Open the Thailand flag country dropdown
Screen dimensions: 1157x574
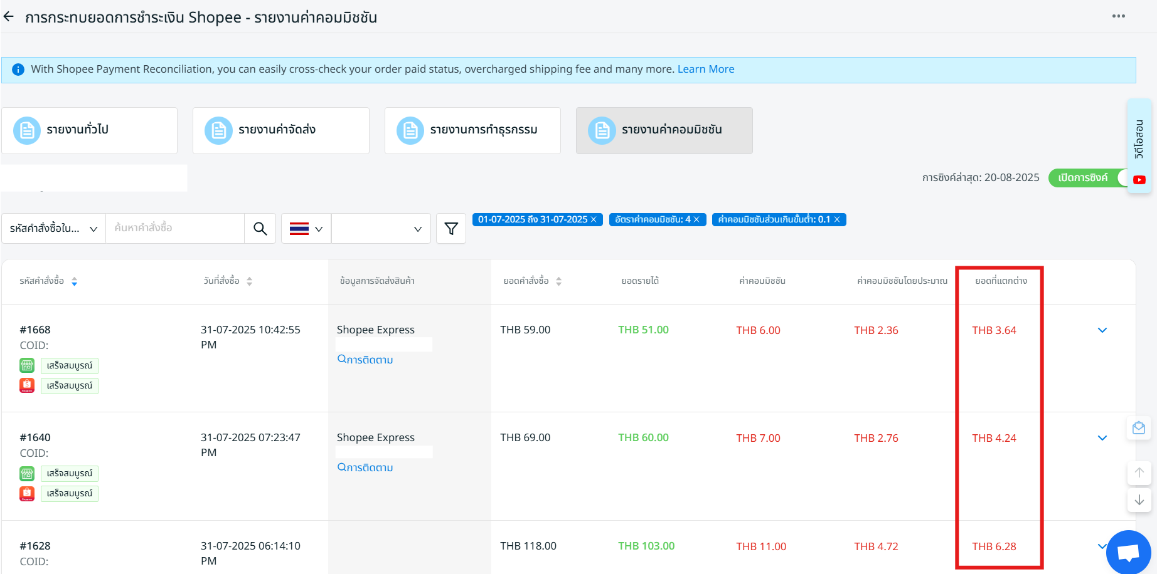click(306, 229)
